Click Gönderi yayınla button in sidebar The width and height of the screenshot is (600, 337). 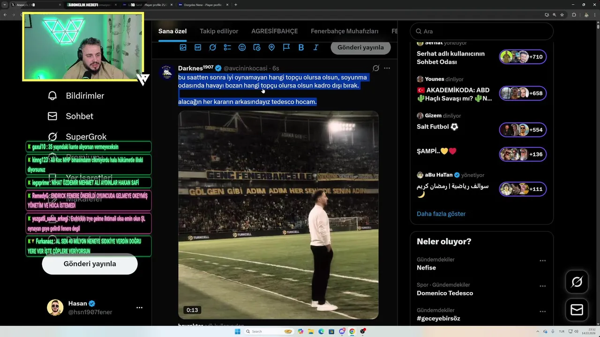90,264
